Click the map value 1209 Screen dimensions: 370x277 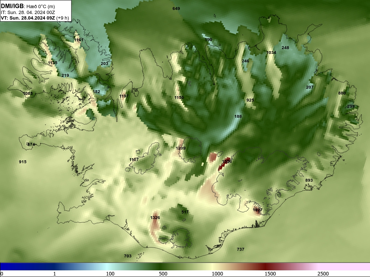coord(181,148)
